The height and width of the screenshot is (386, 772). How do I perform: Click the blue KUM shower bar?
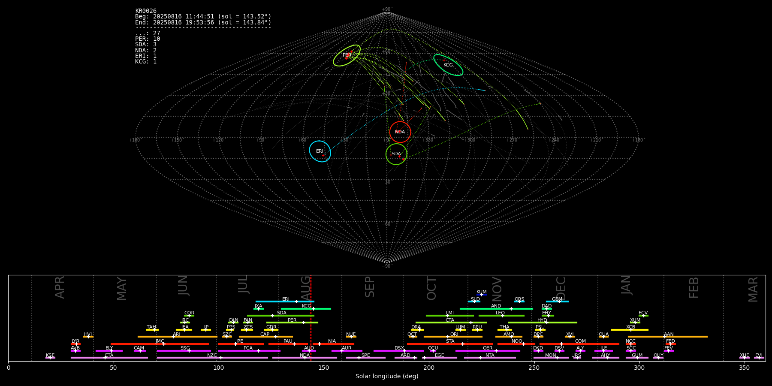coord(482,295)
